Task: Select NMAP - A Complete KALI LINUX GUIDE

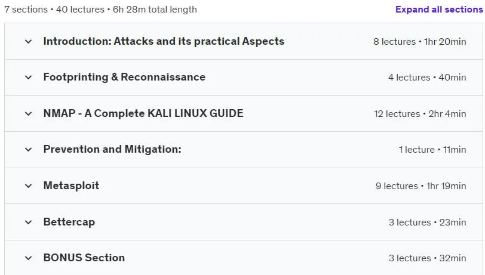Action: pyautogui.click(x=143, y=113)
